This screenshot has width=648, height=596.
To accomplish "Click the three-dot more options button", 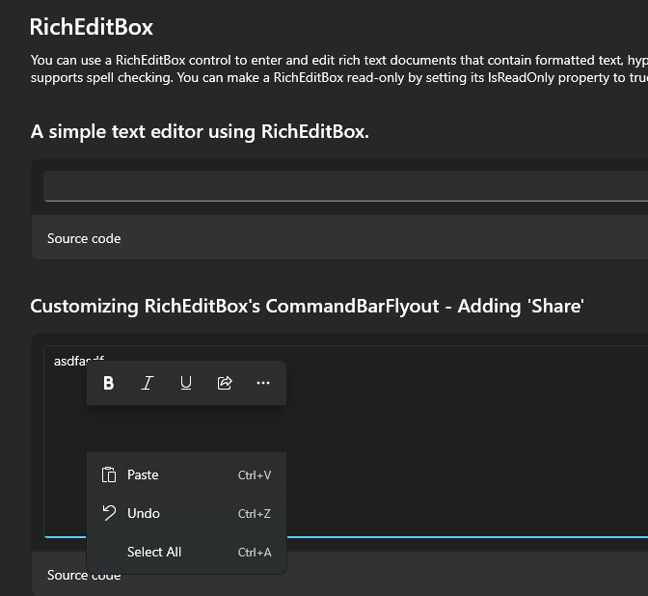I will coord(263,383).
